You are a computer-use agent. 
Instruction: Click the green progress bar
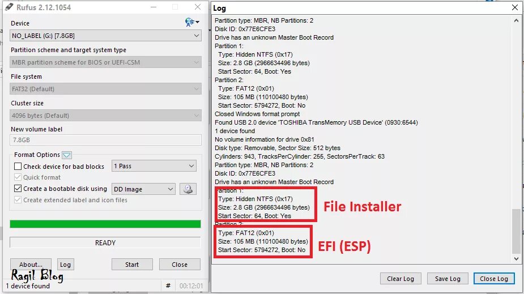(x=105, y=224)
